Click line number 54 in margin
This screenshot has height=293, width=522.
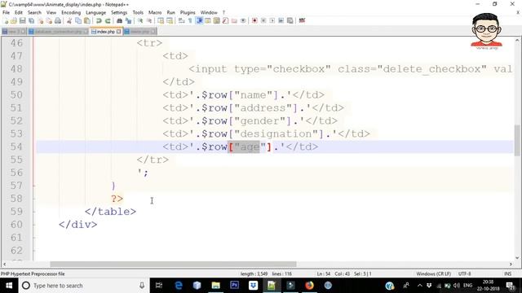(16, 146)
